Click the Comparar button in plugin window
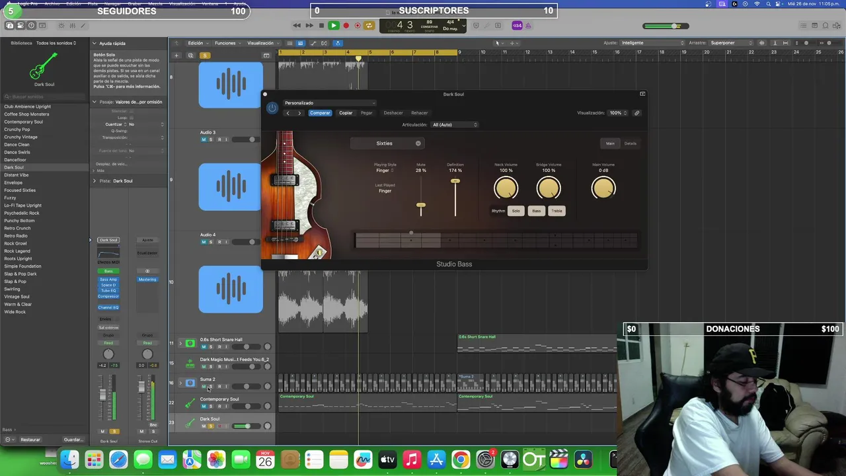 tap(320, 113)
